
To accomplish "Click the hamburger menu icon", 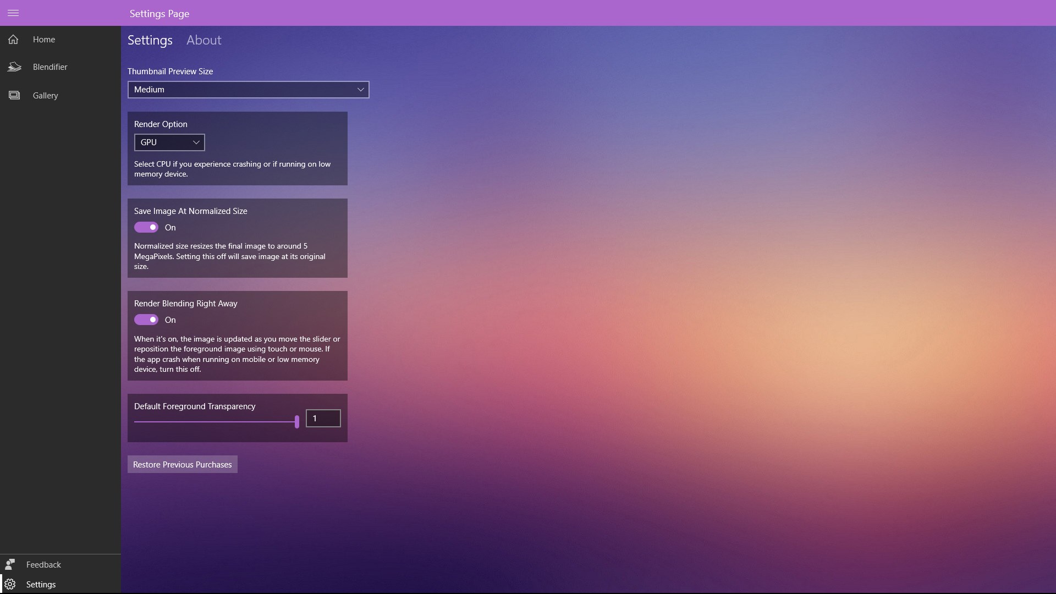I will pyautogui.click(x=13, y=13).
